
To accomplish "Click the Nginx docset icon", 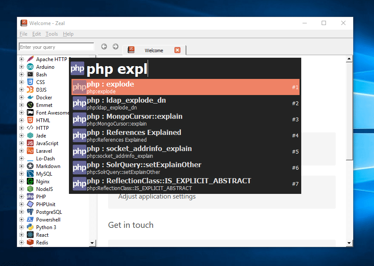I will [x=30, y=181].
